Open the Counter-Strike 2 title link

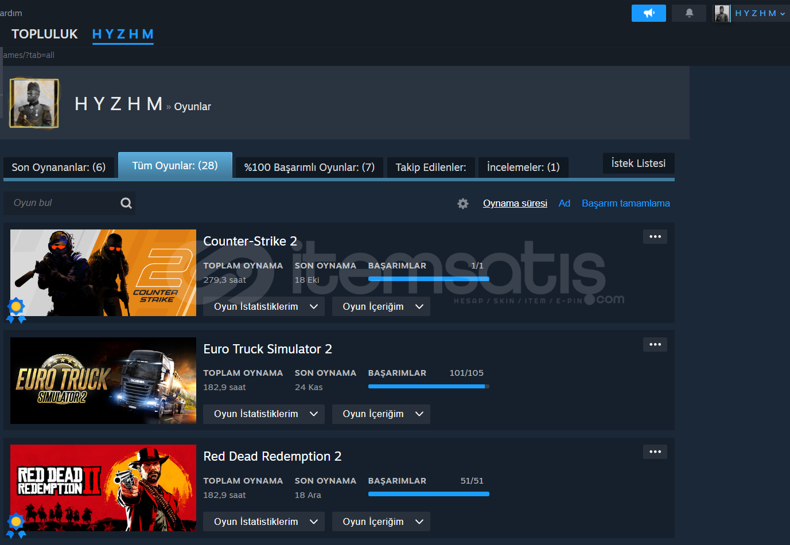(x=250, y=241)
